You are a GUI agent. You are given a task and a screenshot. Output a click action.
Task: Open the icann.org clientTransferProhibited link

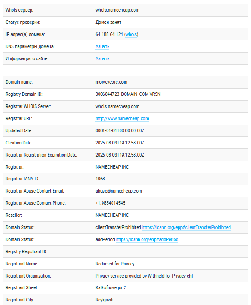(x=186, y=227)
